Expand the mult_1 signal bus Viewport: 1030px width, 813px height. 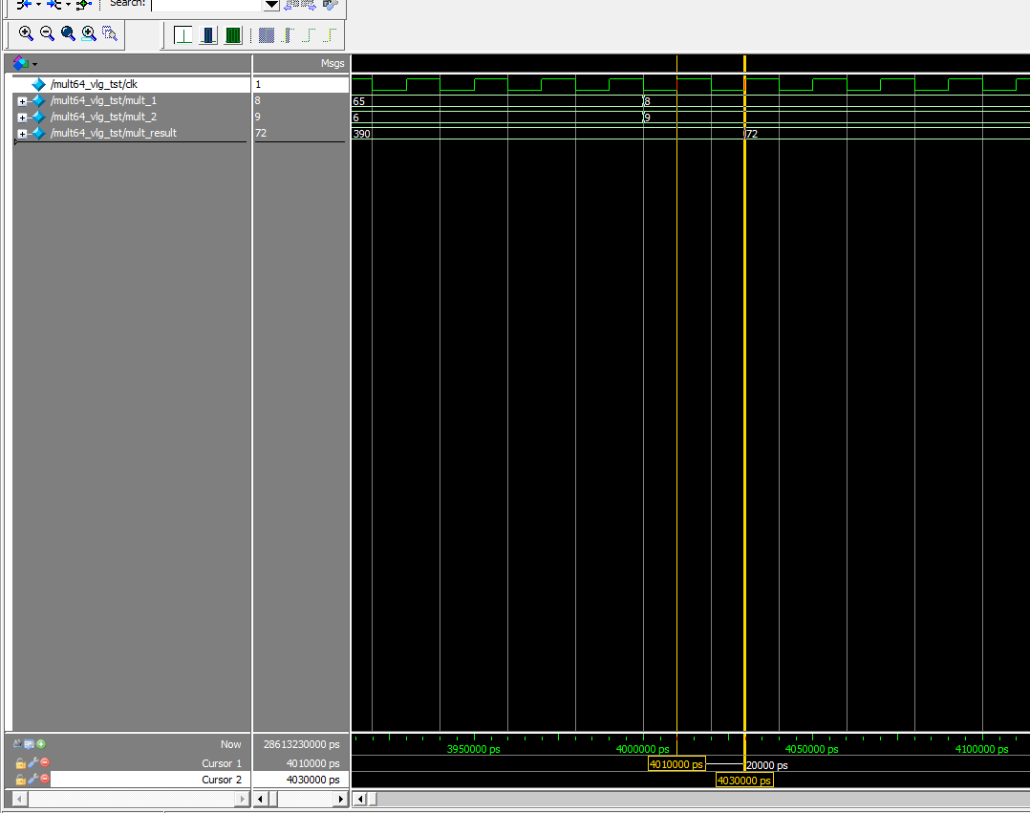coord(22,101)
